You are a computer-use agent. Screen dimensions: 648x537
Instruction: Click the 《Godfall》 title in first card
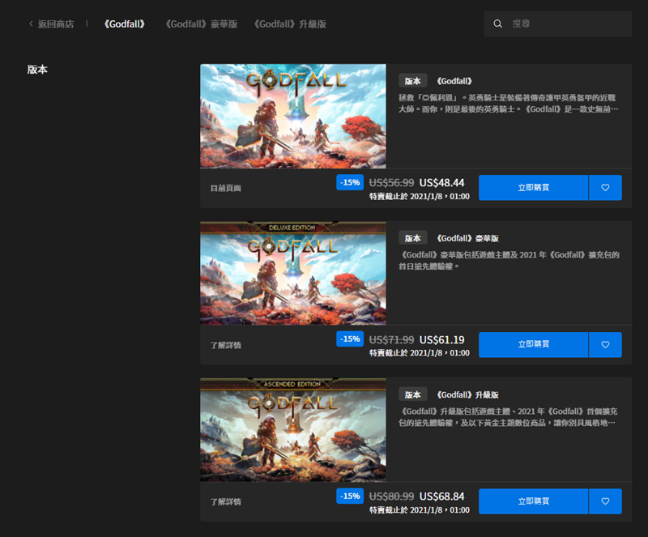pyautogui.click(x=454, y=81)
